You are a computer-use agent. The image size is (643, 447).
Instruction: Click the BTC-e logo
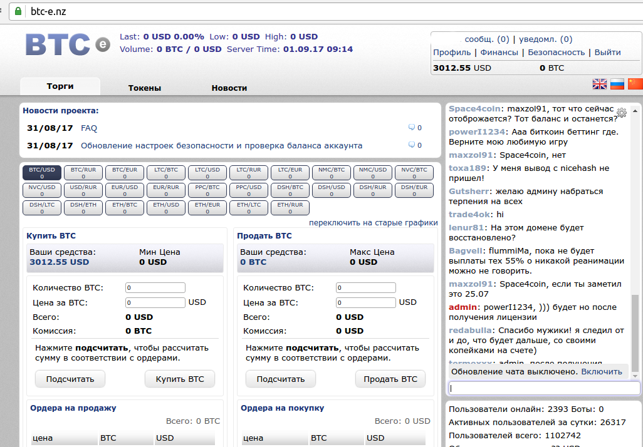tap(68, 44)
